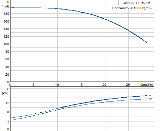This screenshot has width=164, height=131.
Task: Select the 12 tick on power axis
Action: [x=7, y=103]
